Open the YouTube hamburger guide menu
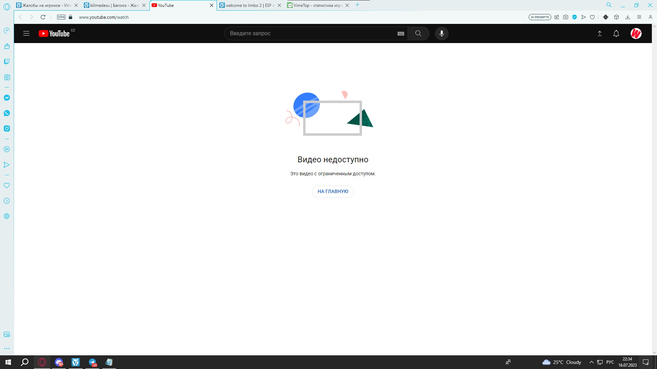The height and width of the screenshot is (369, 657). click(x=26, y=33)
